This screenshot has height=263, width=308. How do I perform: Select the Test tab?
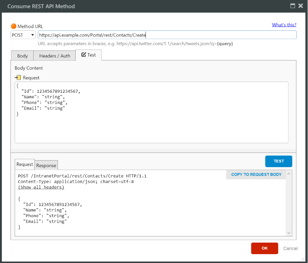(88, 55)
